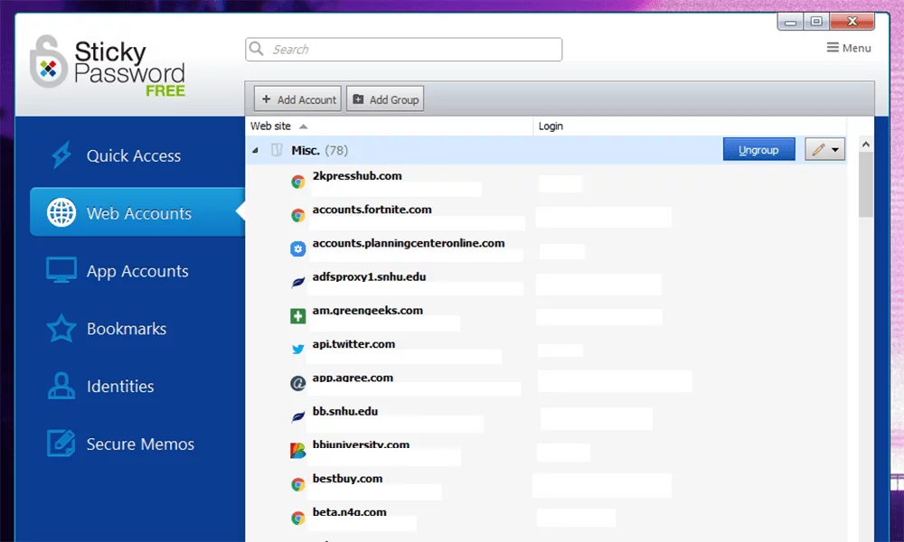Select the accounts.fortnite.com entry
Image resolution: width=904 pixels, height=542 pixels.
click(372, 210)
